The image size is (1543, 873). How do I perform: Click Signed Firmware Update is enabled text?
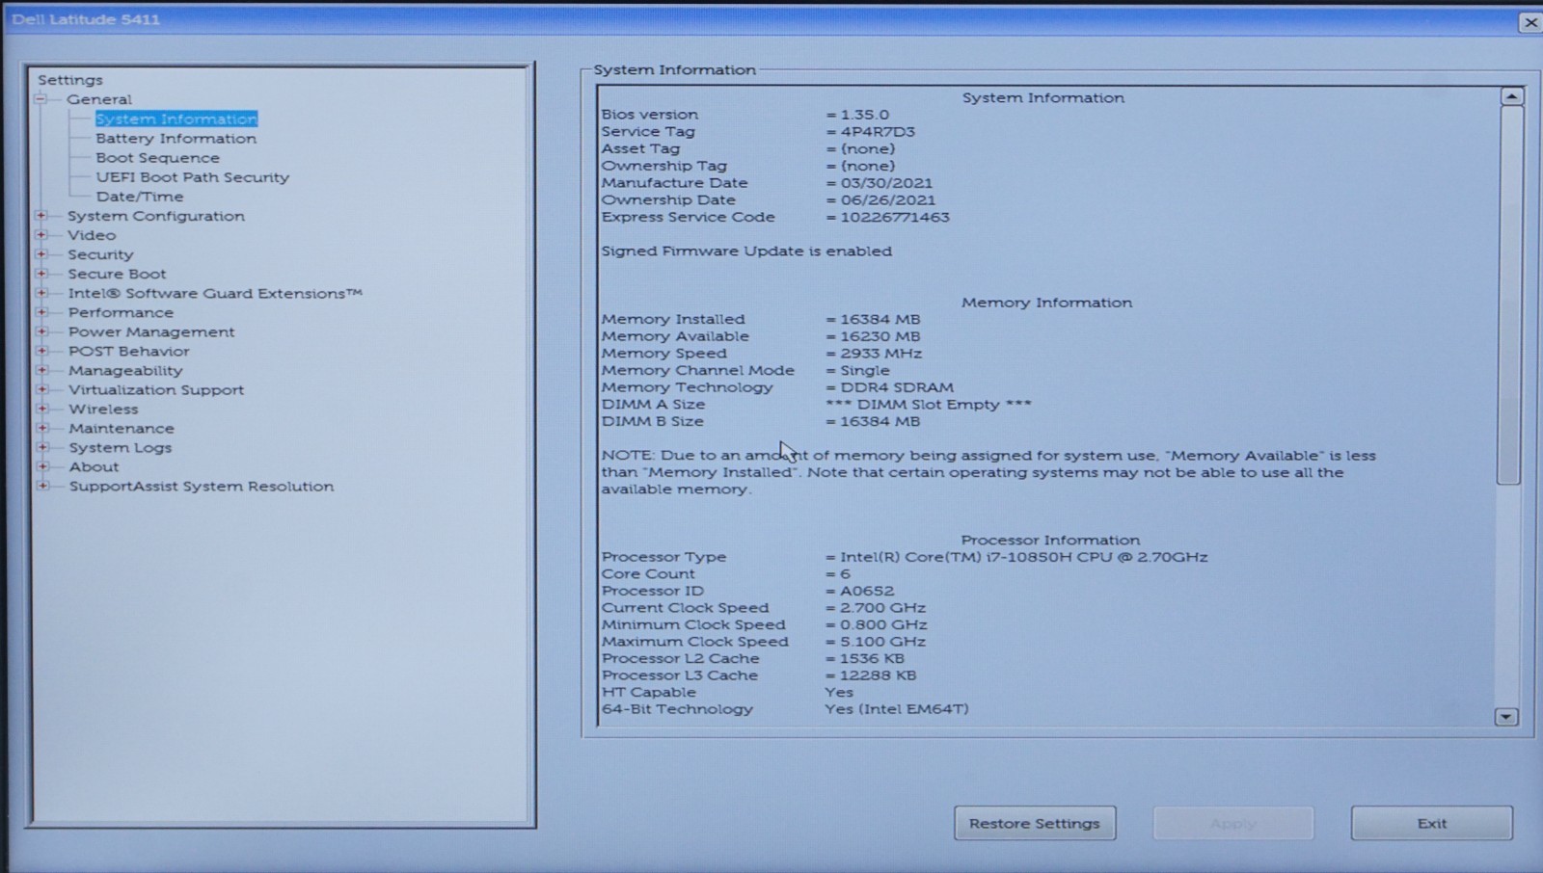[x=746, y=251]
